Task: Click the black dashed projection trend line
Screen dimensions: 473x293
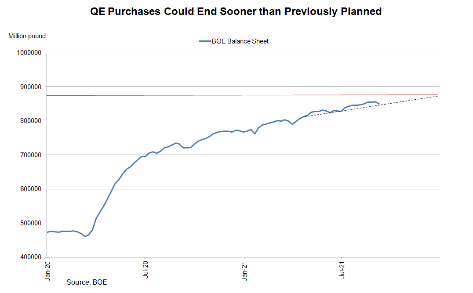Action: 409,99
